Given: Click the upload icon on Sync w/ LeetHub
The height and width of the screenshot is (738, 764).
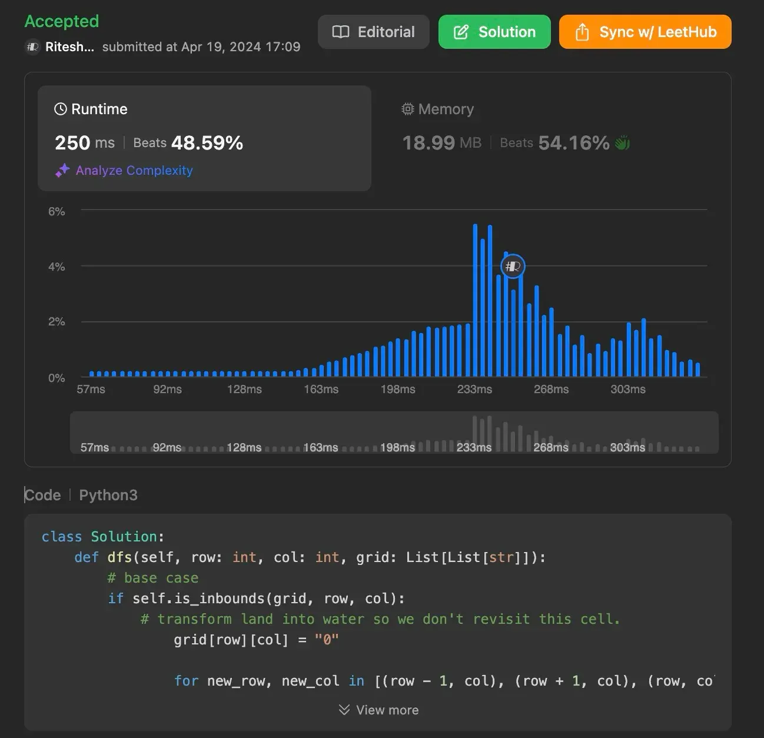Looking at the screenshot, I should tap(582, 32).
